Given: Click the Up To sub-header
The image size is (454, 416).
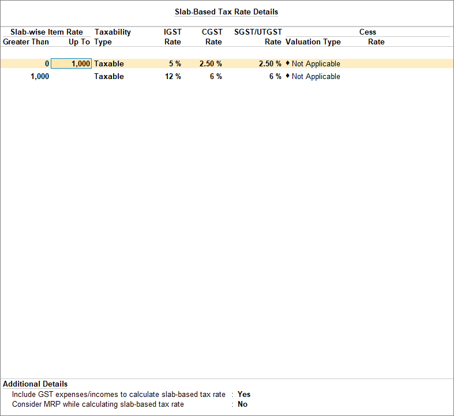Looking at the screenshot, I should pos(80,42).
